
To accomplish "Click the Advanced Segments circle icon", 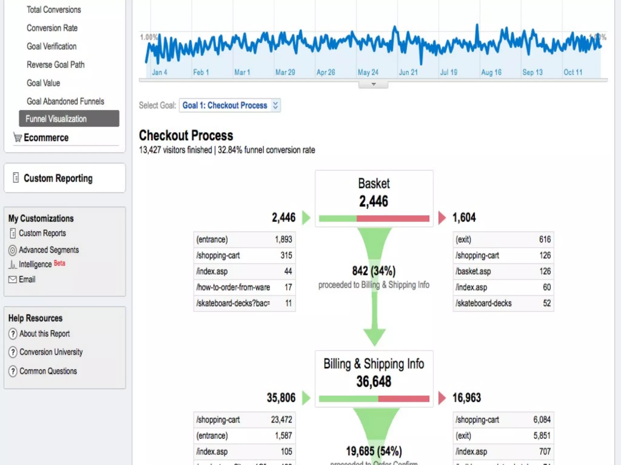I will (x=12, y=250).
